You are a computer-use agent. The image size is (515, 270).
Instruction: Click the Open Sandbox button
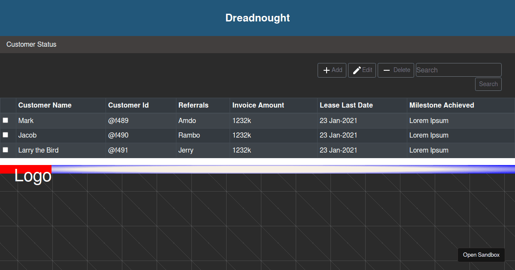(481, 255)
